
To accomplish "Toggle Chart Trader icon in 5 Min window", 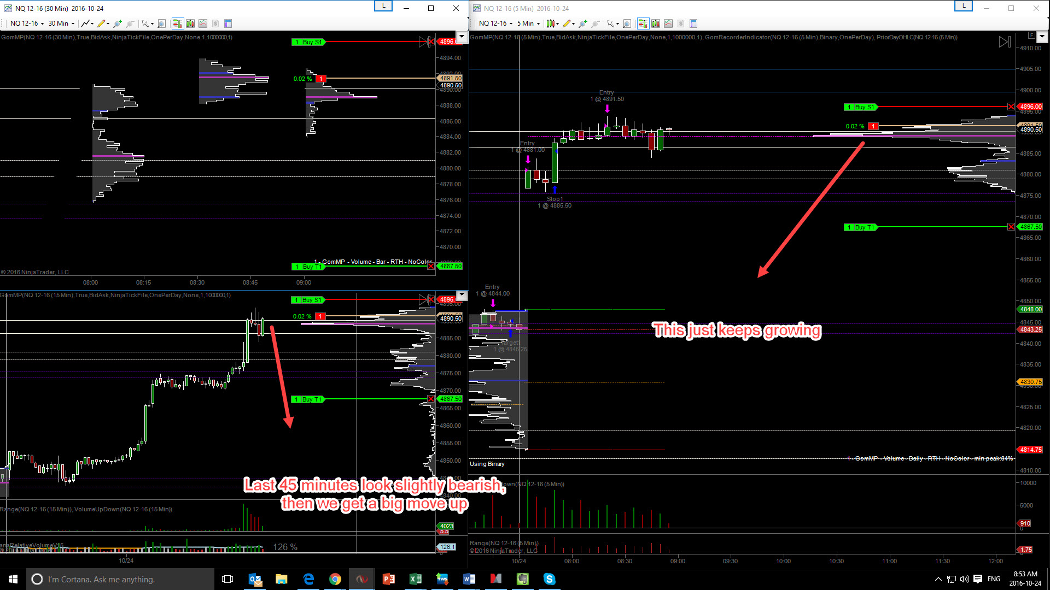I will coord(643,23).
